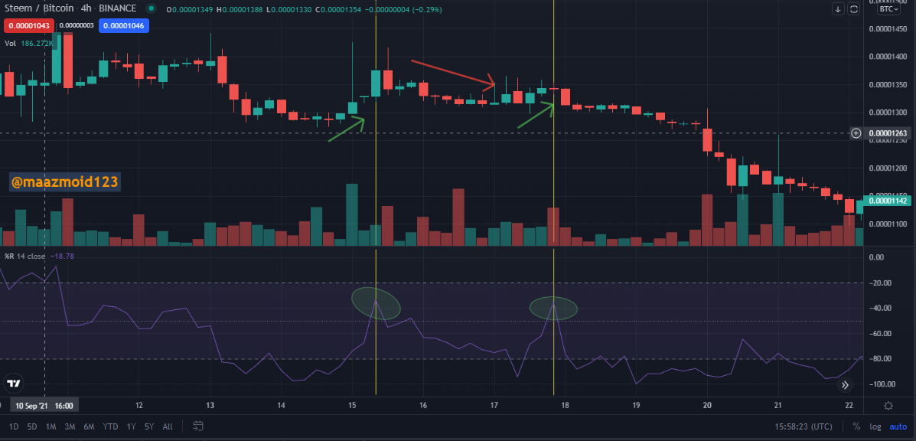Click the green market status dot

(152, 9)
